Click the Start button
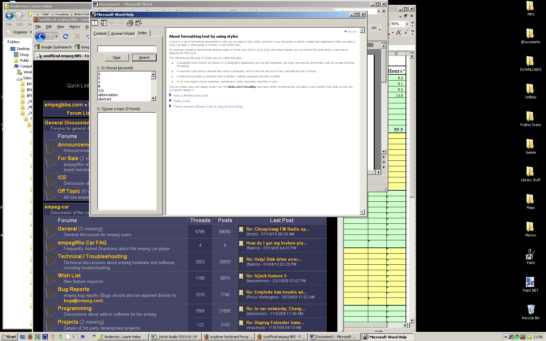Screen dimensions: 546x341 9,337
